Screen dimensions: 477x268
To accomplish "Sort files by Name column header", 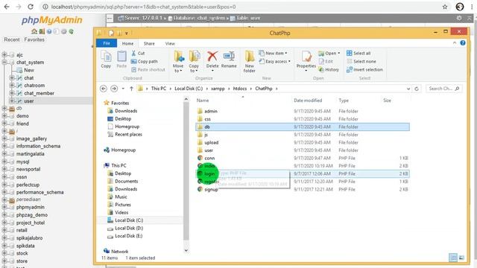I will (243, 100).
